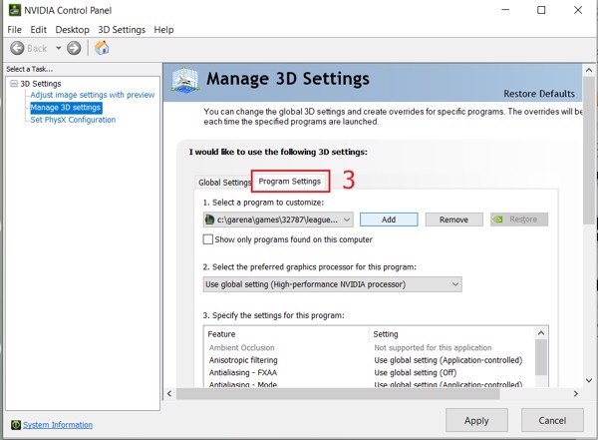The width and height of the screenshot is (598, 440).
Task: Collapse the 3D Settings tree node
Action: click(x=14, y=84)
